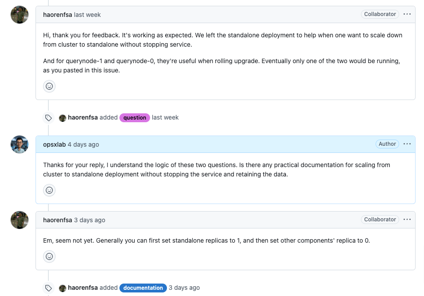Open opsxlab's profile from comment header
The width and height of the screenshot is (424, 296).
tap(54, 144)
